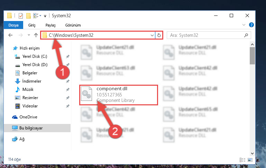
Task: Click inside the Ara: System32 search field
Action: click(206, 35)
